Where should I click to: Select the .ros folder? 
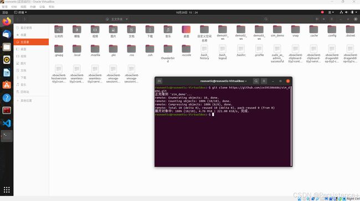[x=131, y=51]
